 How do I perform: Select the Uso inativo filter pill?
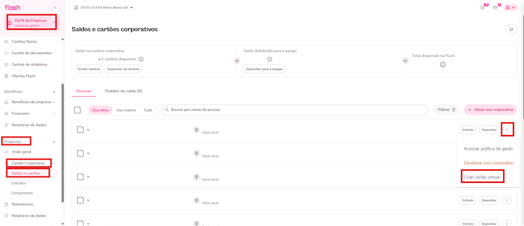(126, 110)
